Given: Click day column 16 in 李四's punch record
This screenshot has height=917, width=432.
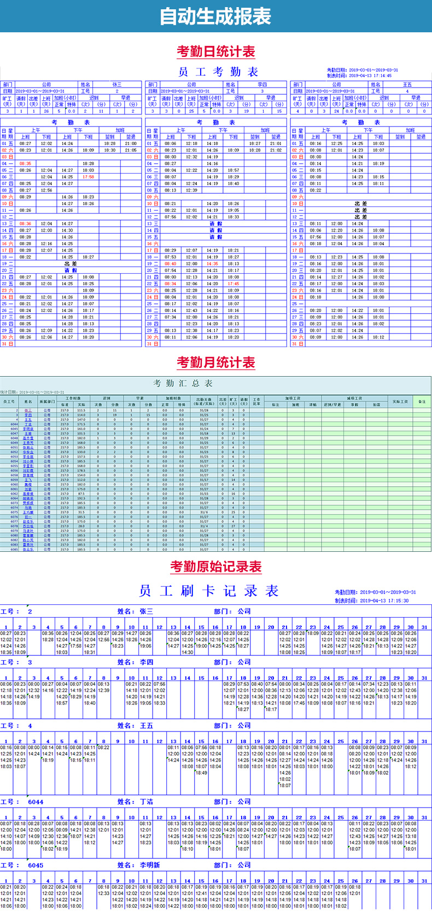Looking at the screenshot, I should pyautogui.click(x=215, y=678).
